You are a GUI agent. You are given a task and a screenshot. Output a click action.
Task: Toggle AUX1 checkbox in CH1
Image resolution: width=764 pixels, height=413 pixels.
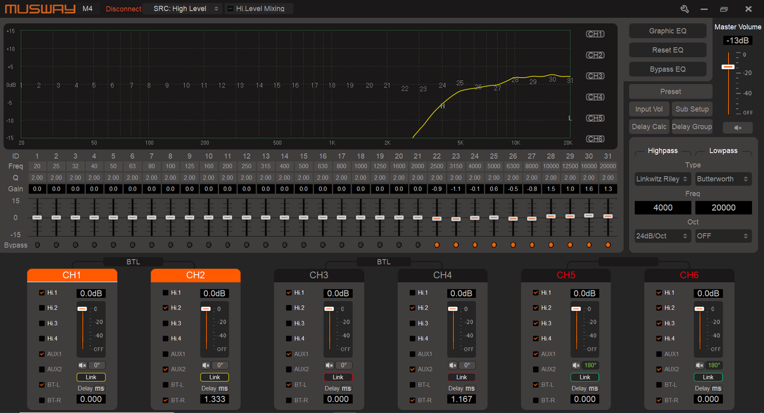click(42, 354)
